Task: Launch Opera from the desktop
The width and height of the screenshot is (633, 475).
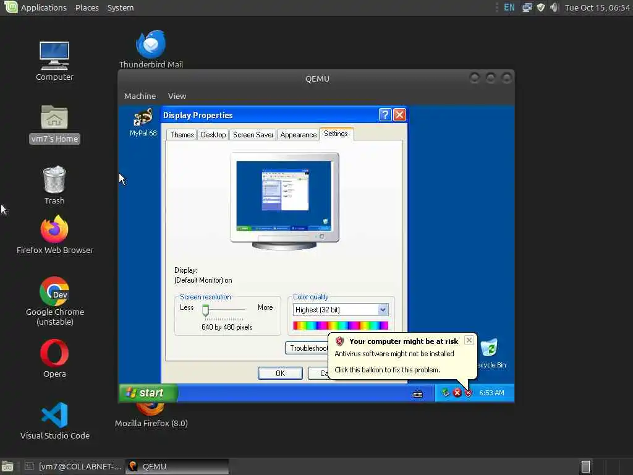Action: [54, 358]
